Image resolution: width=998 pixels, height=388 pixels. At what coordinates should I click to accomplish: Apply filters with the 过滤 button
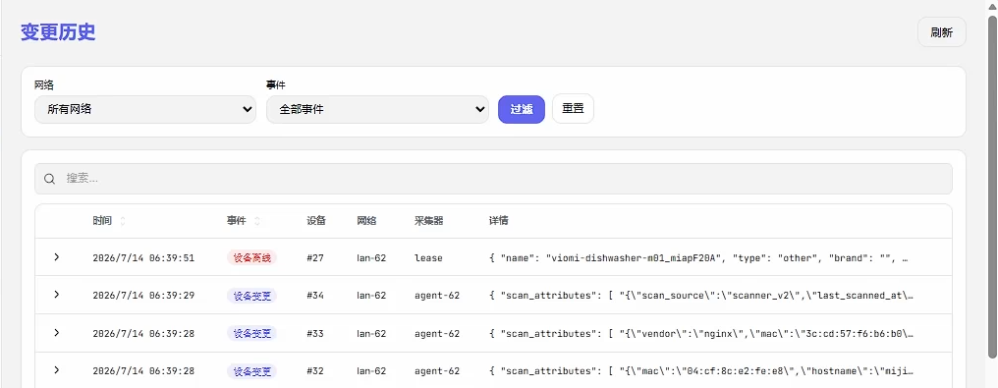522,109
